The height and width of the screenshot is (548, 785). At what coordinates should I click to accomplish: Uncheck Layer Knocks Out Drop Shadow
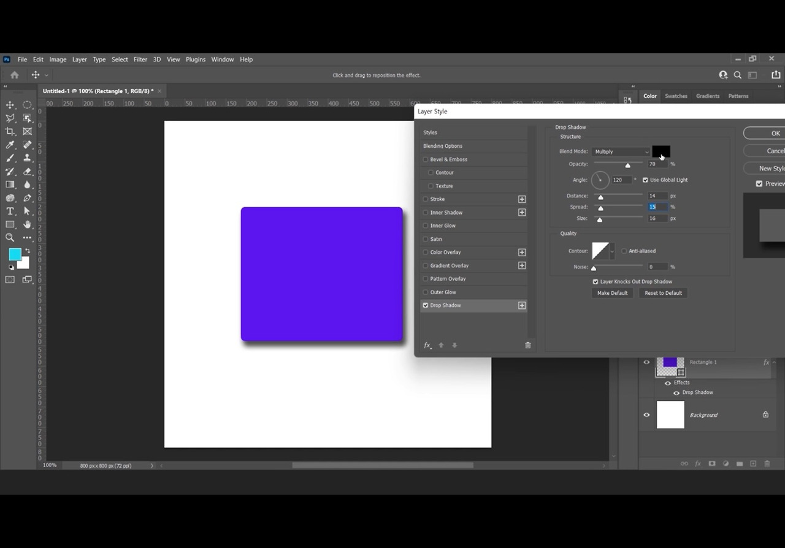(595, 282)
